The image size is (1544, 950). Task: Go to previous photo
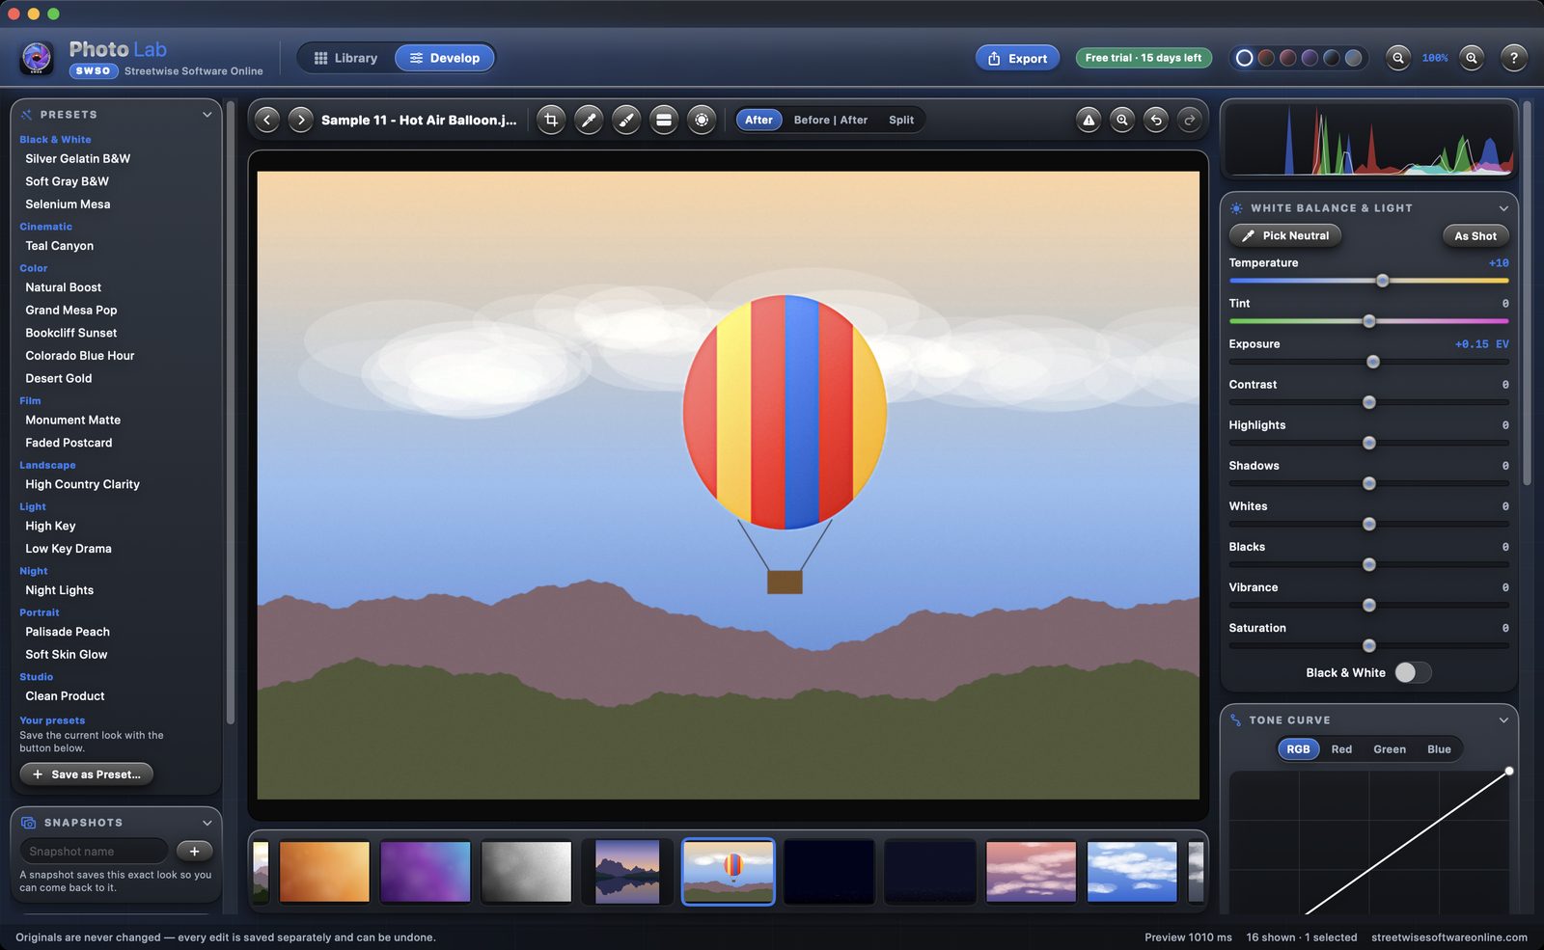(x=267, y=120)
